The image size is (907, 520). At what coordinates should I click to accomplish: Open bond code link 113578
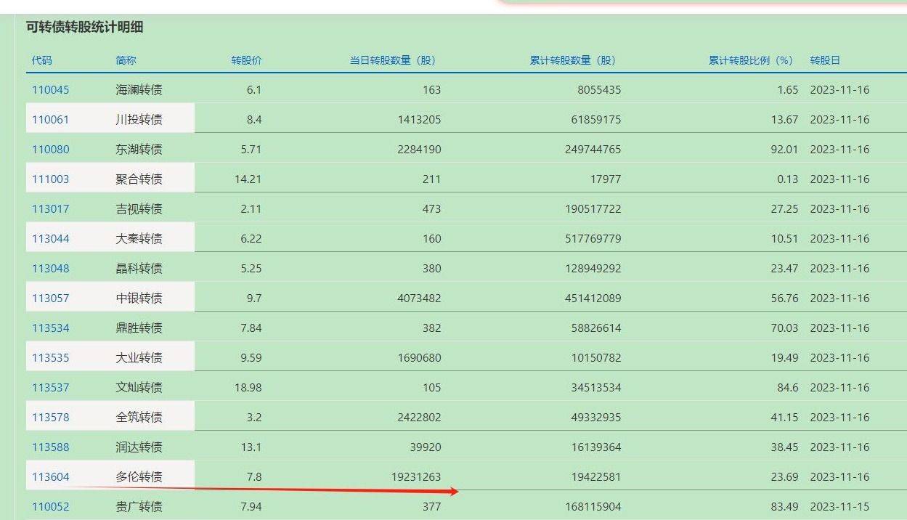(50, 418)
